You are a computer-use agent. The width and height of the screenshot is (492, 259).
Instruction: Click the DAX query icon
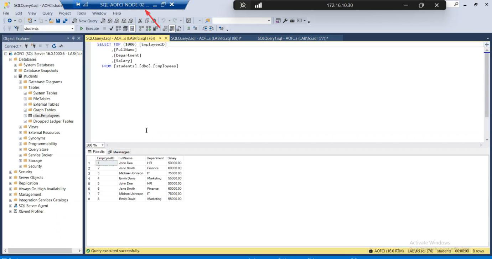click(x=130, y=21)
